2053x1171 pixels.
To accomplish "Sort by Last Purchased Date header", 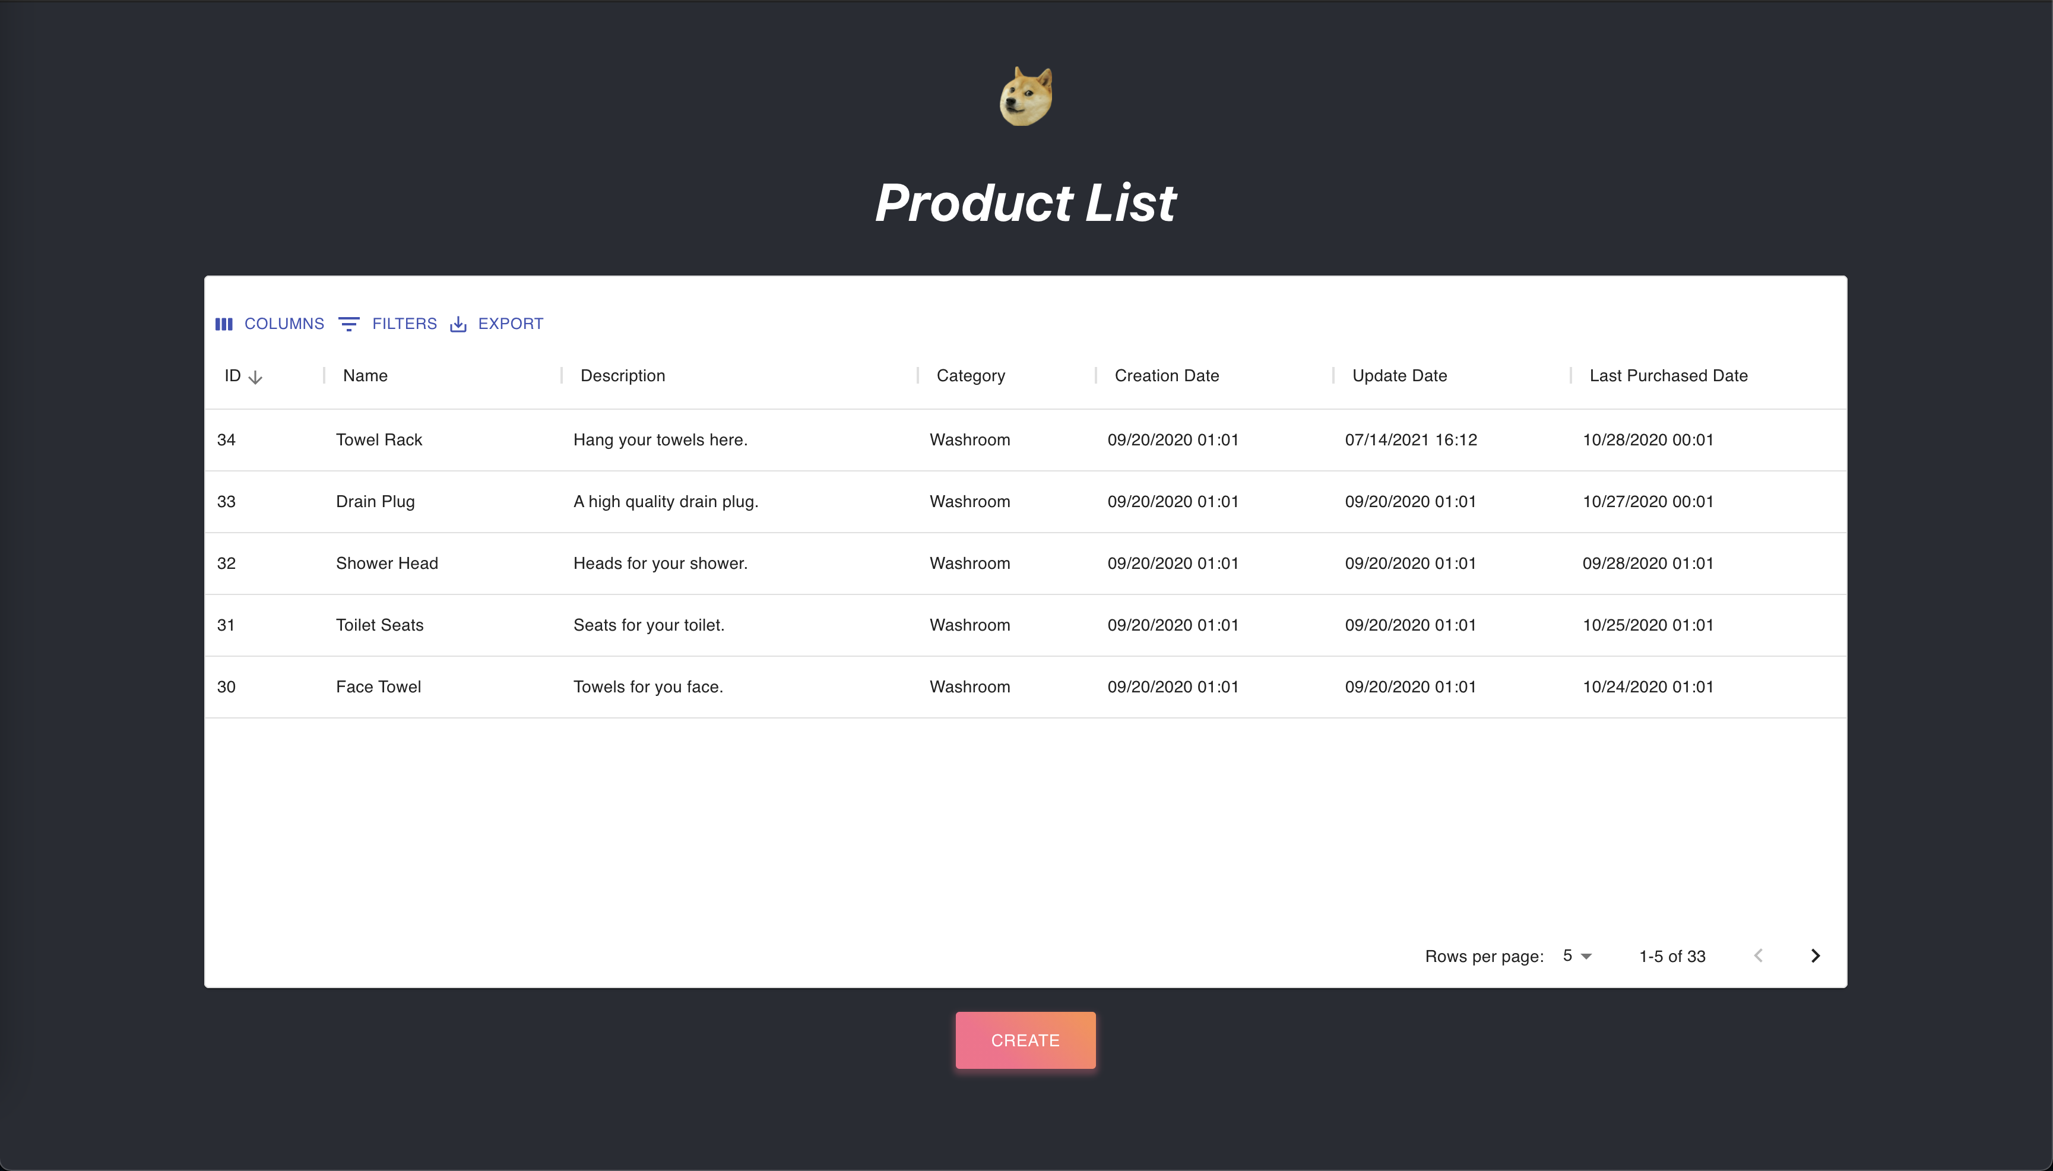I will click(x=1668, y=376).
